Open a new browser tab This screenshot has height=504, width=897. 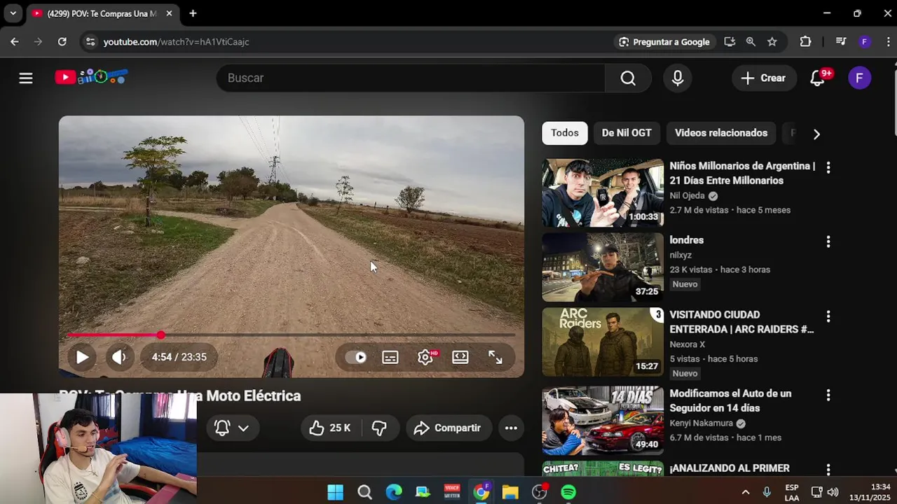(193, 13)
